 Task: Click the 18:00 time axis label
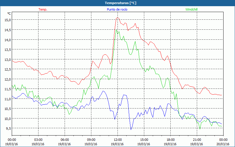point(170,140)
